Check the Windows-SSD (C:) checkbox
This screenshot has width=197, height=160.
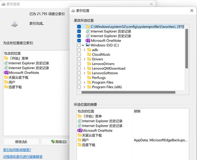click(x=79, y=45)
